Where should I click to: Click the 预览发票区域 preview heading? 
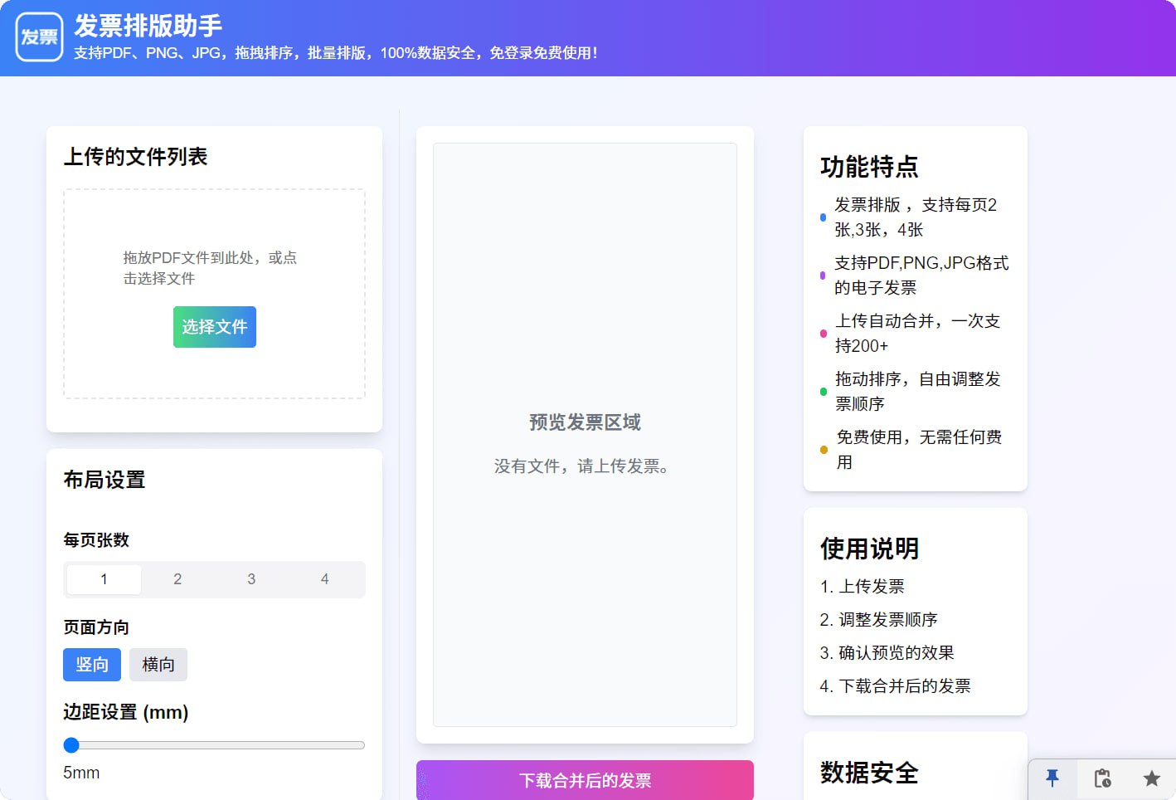[585, 422]
